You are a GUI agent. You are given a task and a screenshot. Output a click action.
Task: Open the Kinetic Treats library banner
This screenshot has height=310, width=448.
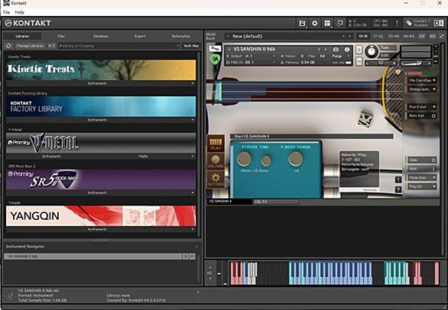[101, 70]
